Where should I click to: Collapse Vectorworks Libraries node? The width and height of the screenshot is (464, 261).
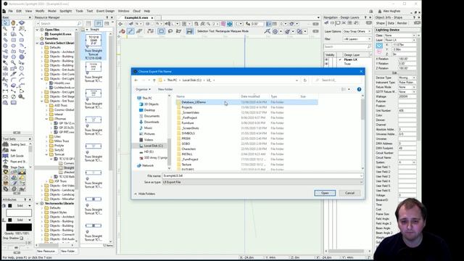click(37, 203)
